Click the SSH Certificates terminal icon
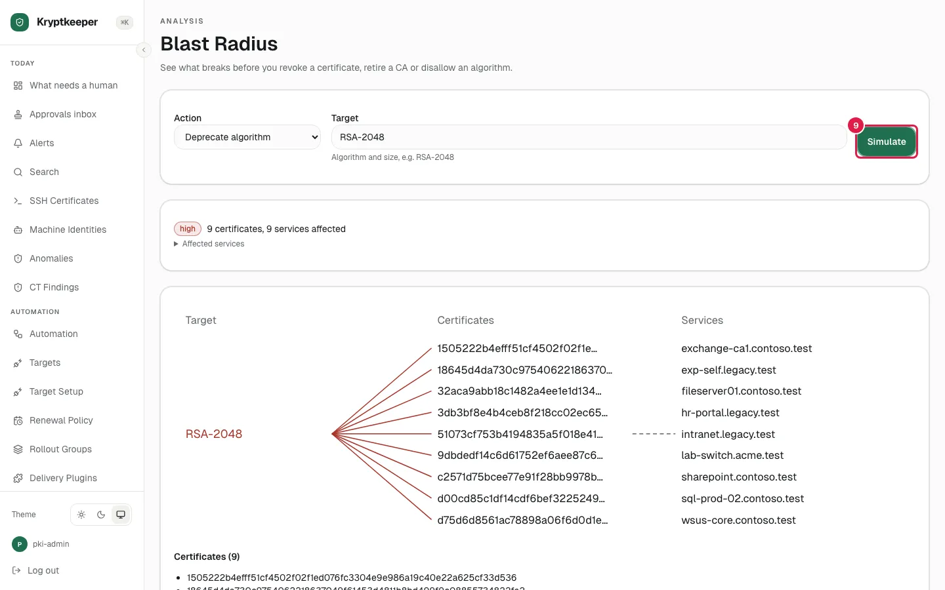This screenshot has width=945, height=590. click(18, 201)
